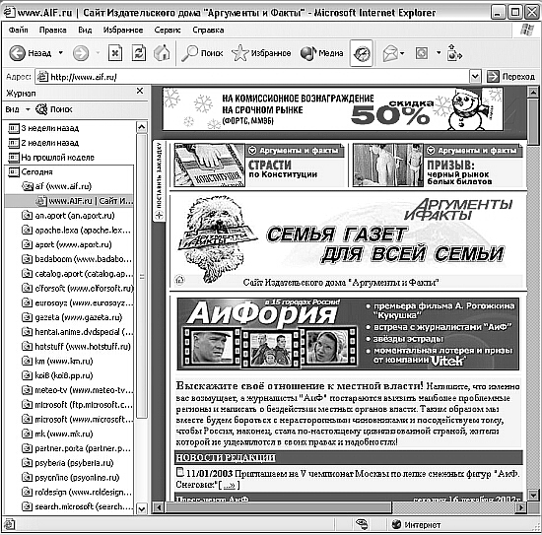This screenshot has height=535, width=542.
Task: Follow the '[ ...» ]' news read-more link
Action: (230, 485)
